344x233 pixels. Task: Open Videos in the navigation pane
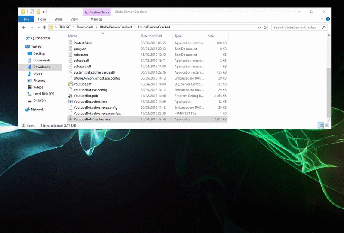[38, 87]
